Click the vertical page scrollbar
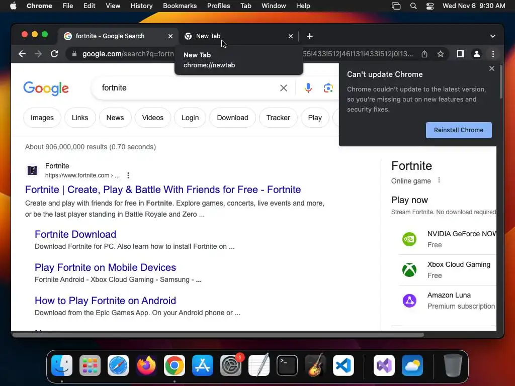Screen dimensions: 515x386 [x=501, y=82]
